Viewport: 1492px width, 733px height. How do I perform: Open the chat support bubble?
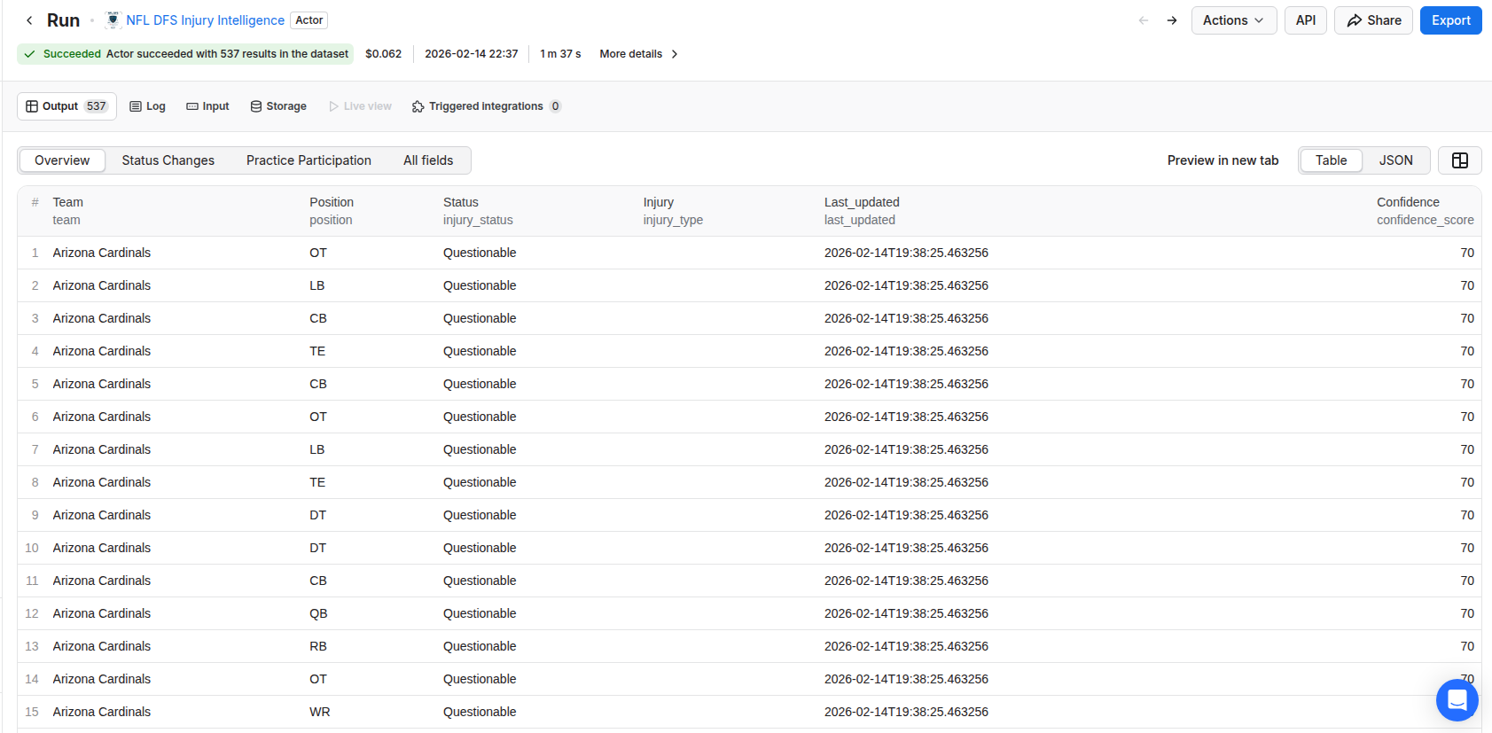(x=1457, y=700)
